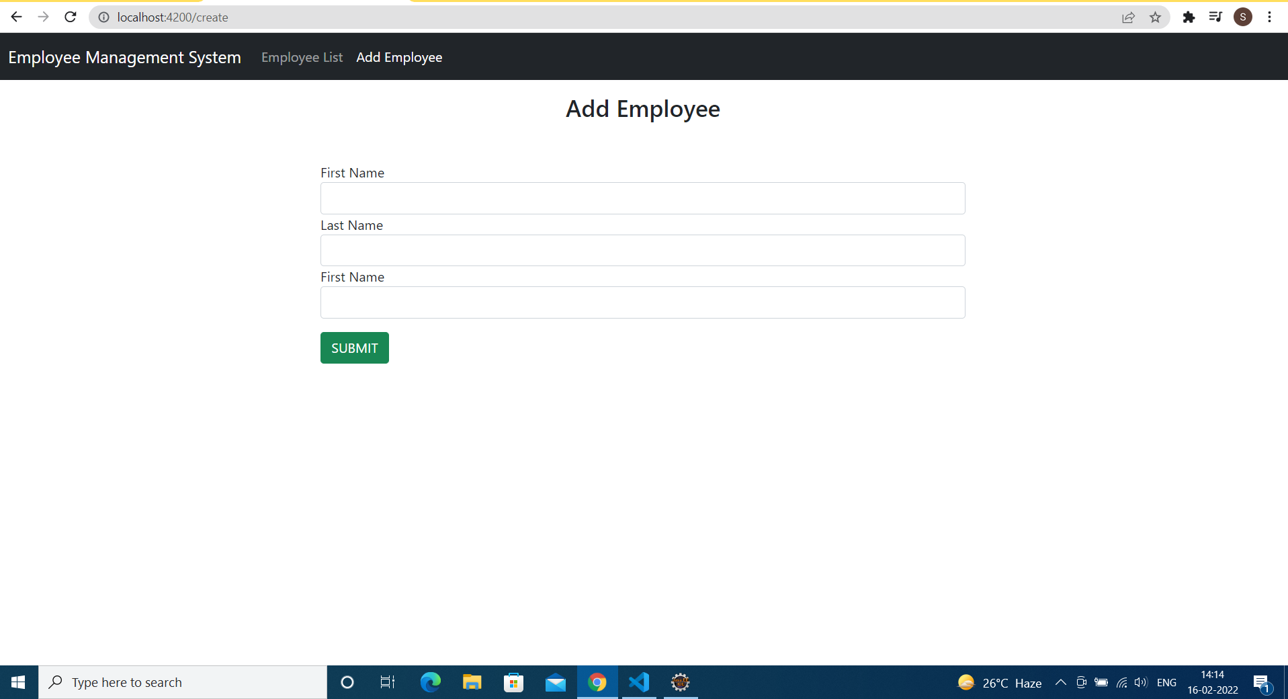This screenshot has height=699, width=1288.
Task: Select the Add Employee nav item
Action: [399, 57]
